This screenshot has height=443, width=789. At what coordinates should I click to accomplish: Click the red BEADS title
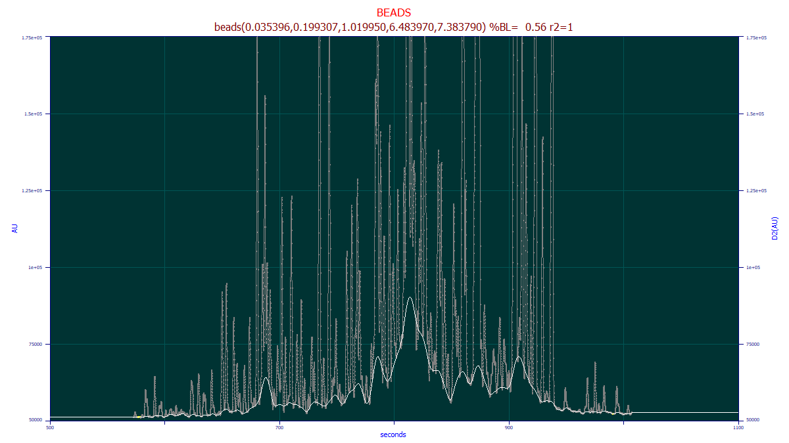pos(393,11)
